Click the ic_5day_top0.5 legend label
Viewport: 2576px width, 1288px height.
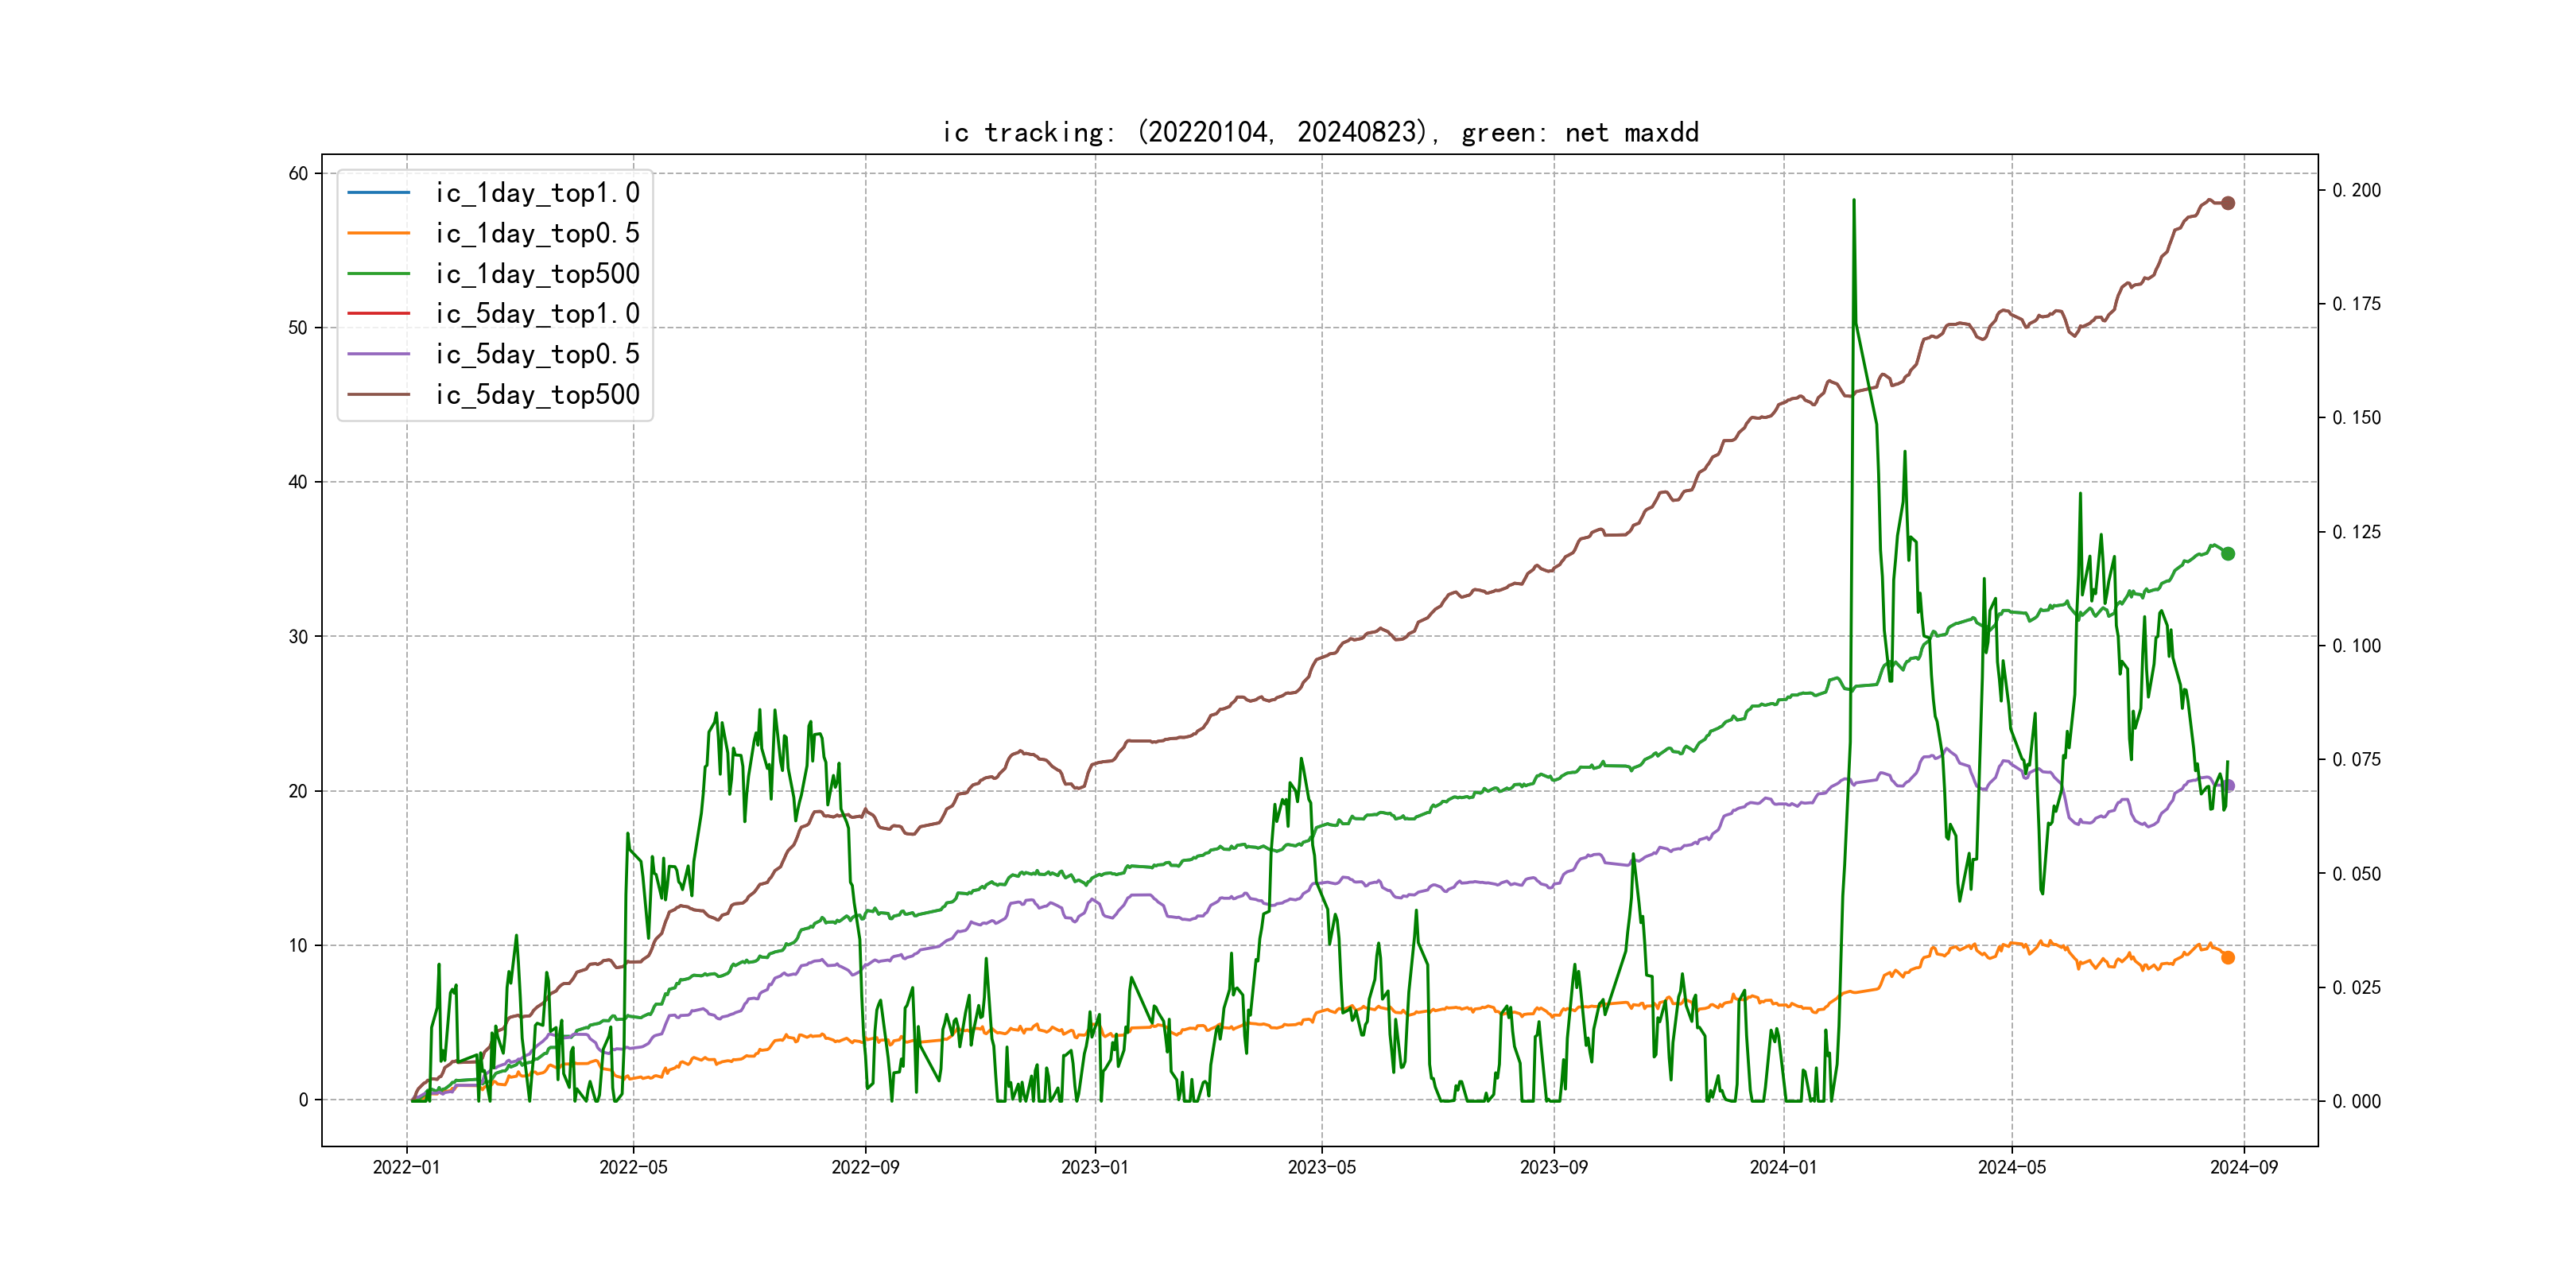point(537,354)
